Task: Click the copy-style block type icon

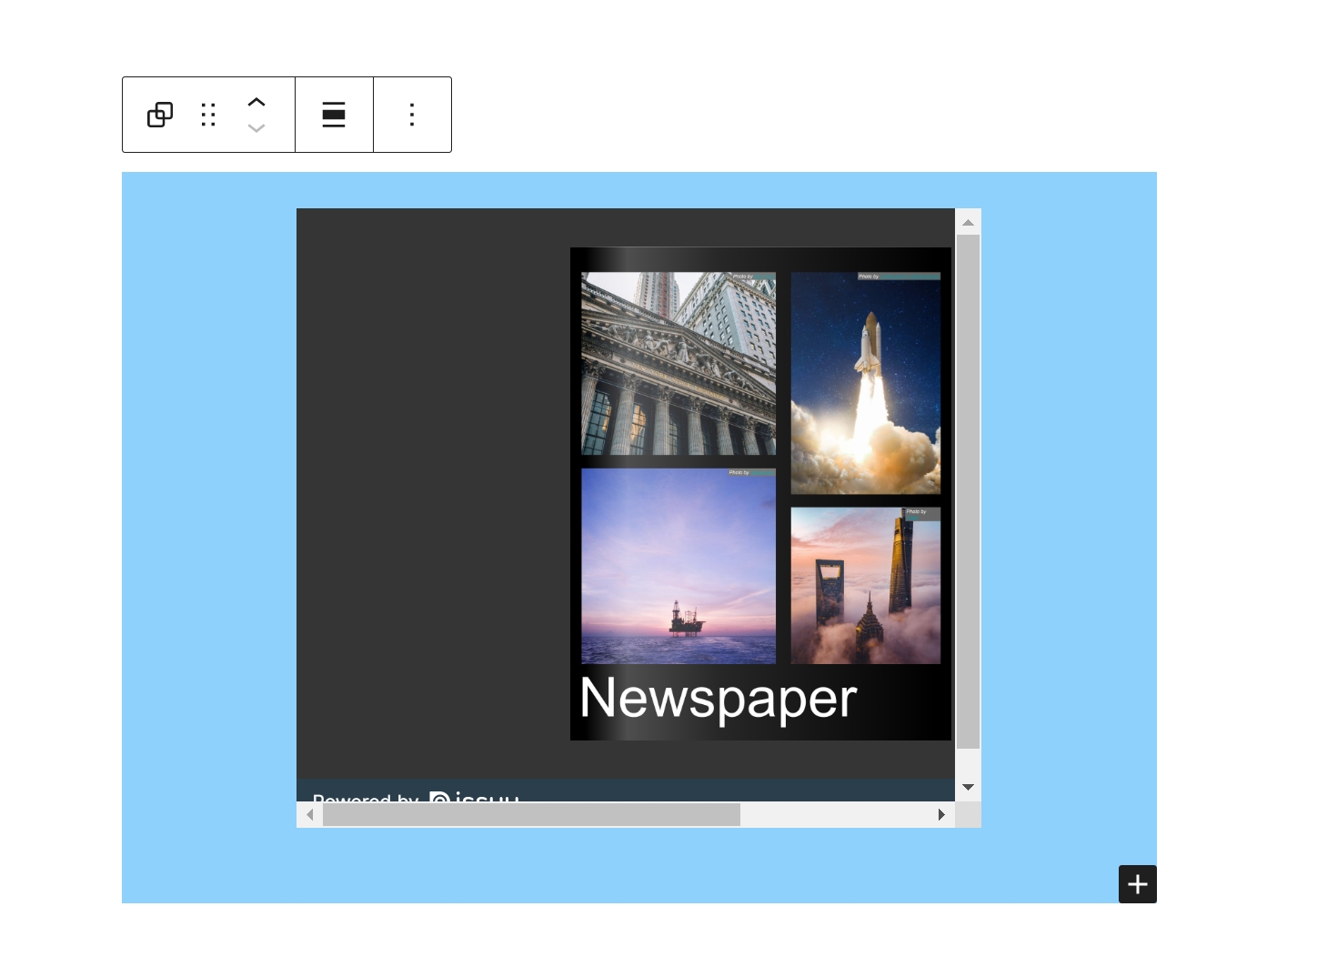Action: click(160, 115)
